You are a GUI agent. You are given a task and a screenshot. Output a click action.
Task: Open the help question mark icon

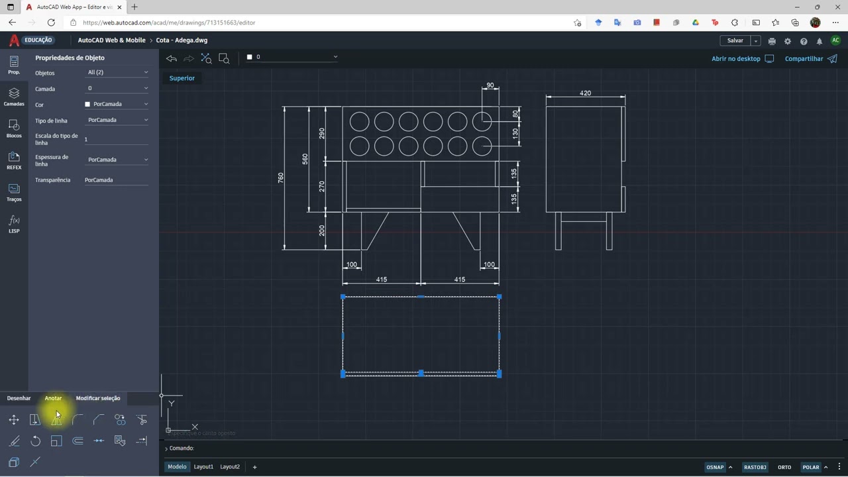804,41
